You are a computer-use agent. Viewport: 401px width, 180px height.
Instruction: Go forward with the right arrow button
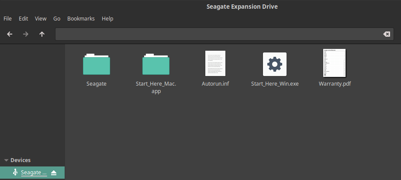click(x=26, y=34)
